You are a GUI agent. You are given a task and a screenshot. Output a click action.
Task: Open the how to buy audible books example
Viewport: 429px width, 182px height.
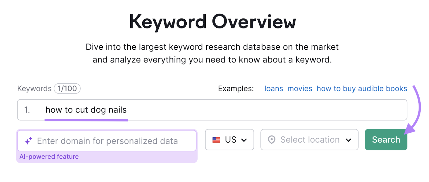pyautogui.click(x=362, y=88)
